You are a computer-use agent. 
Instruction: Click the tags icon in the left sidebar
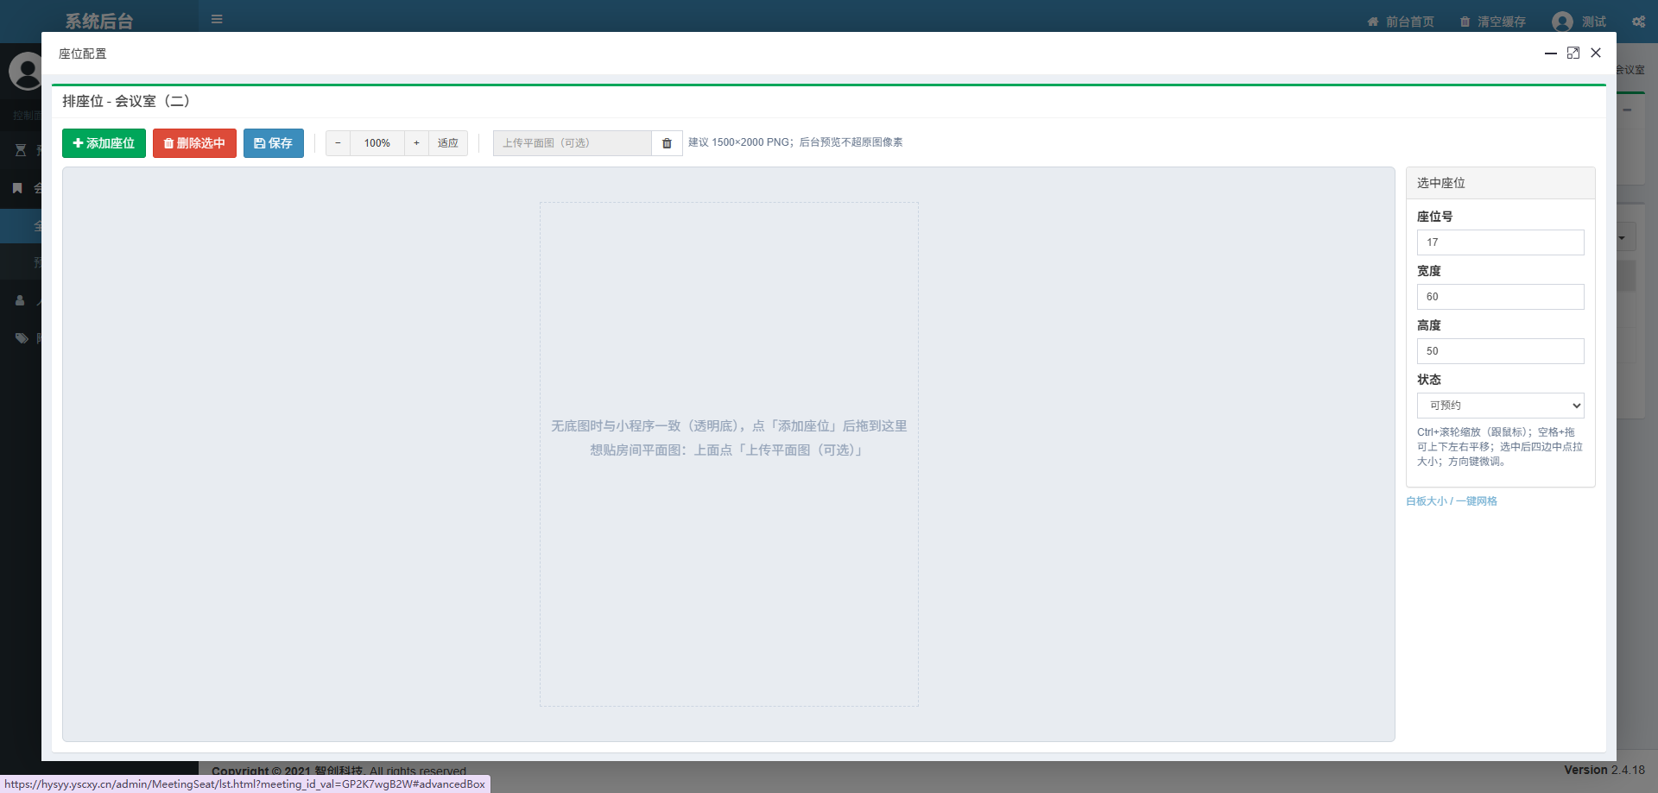(x=22, y=338)
